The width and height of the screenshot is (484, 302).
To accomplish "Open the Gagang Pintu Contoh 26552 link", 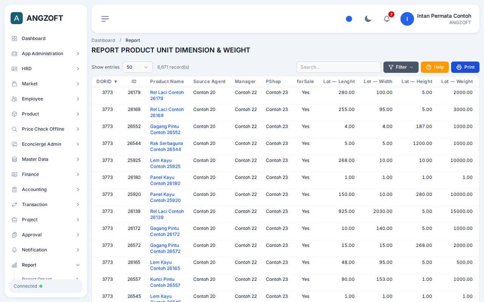I will click(165, 129).
